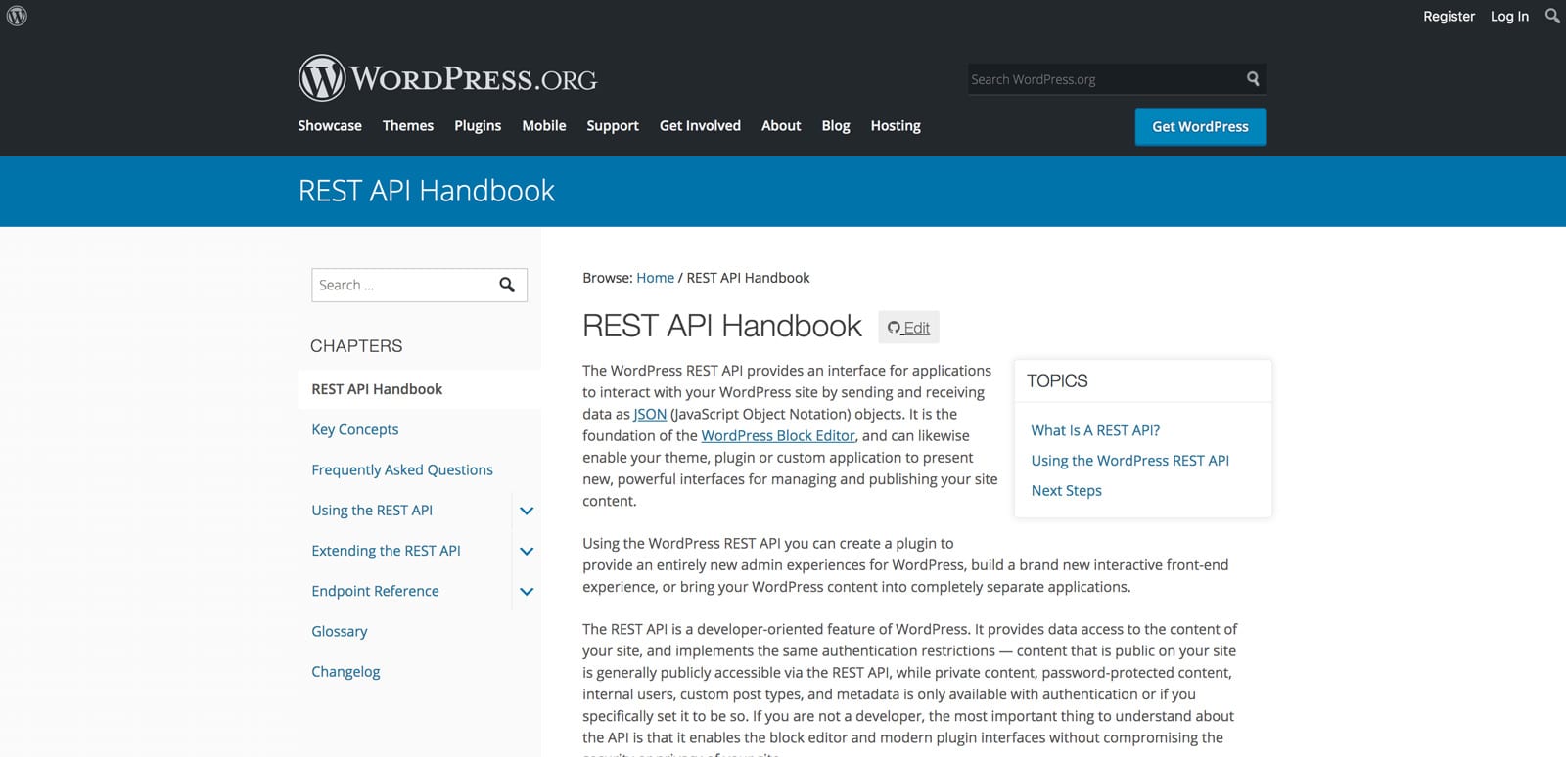The height and width of the screenshot is (757, 1566).
Task: Click the Edit button with GitHub icon
Action: (x=908, y=327)
